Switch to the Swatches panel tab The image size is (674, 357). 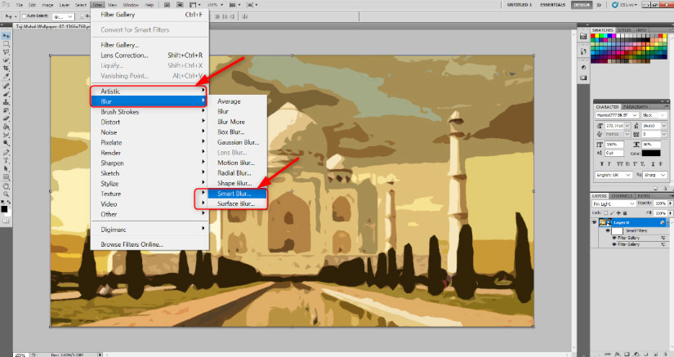[x=602, y=30]
